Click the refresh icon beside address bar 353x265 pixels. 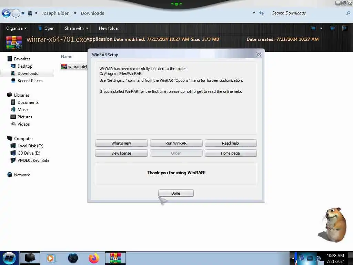262,13
